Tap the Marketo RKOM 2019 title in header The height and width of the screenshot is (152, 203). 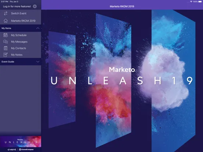[122, 6]
